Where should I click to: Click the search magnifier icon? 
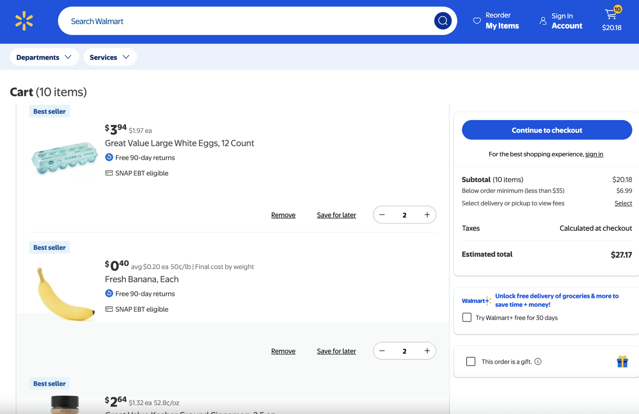[x=443, y=21]
